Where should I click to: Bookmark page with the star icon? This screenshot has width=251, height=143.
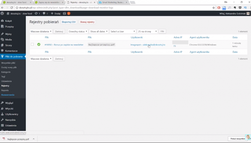214,8
